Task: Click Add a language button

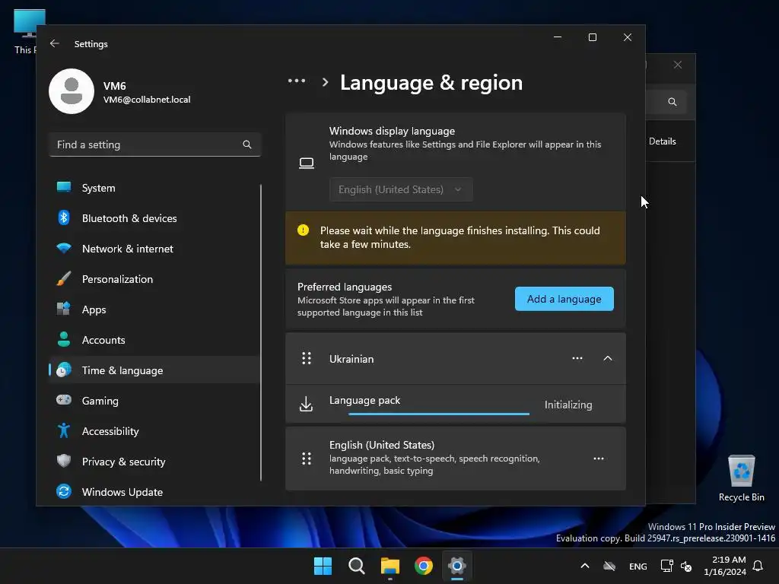Action: (x=564, y=299)
